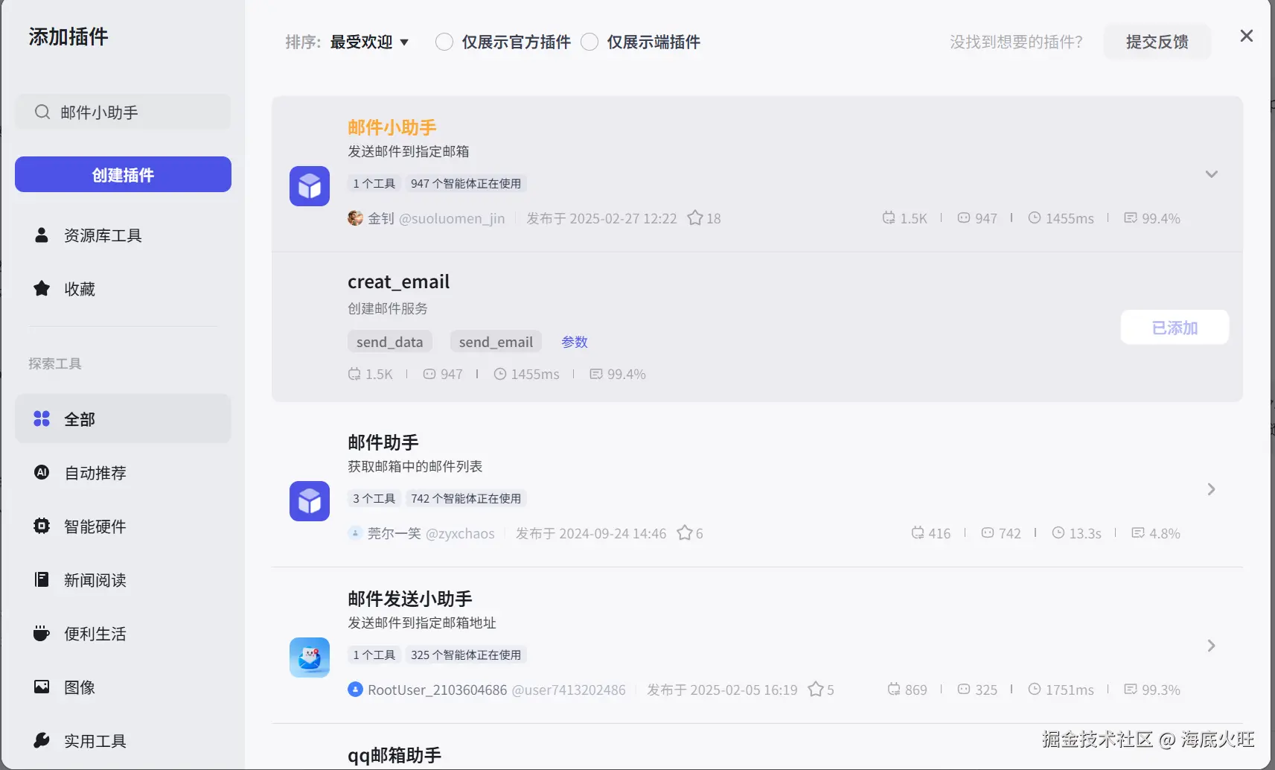Click 邮件助手 plugin title
Viewport: 1275px width, 770px height.
[383, 442]
